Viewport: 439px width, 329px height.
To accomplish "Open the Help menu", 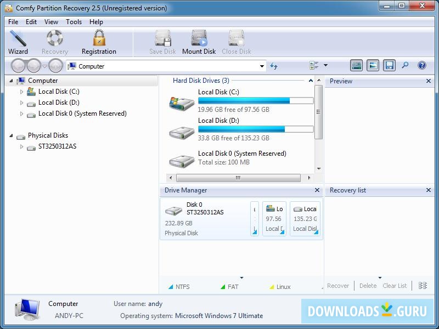I will click(x=96, y=22).
